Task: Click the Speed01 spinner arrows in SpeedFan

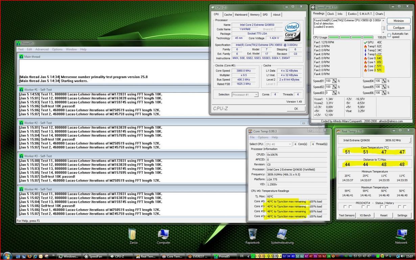Action: pos(334,81)
